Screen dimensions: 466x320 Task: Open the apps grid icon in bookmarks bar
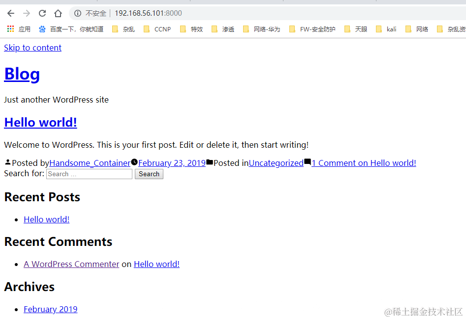[x=11, y=29]
